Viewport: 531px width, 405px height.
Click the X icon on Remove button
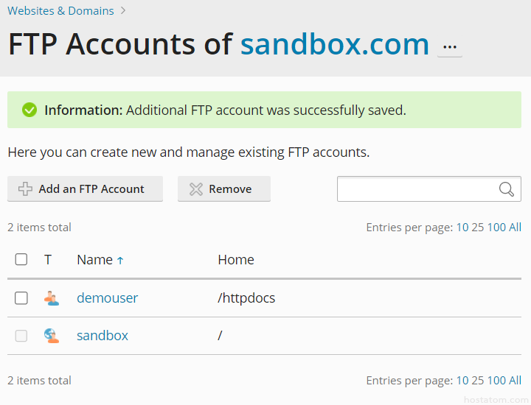coord(195,189)
